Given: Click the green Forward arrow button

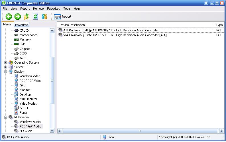Looking at the screenshot, I should click(18, 17).
